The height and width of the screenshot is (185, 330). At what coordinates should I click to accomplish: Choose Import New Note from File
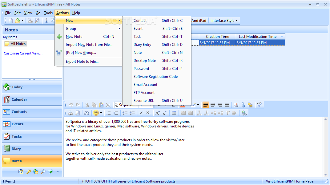tap(88, 45)
